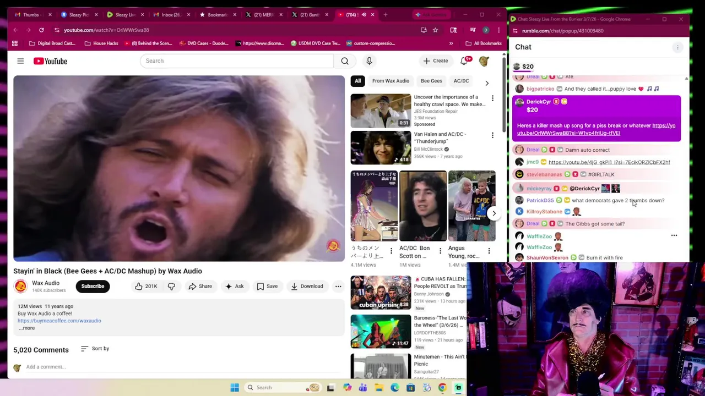Open File Explorer from the taskbar
Screen dimensions: 705x396
[379, 388]
